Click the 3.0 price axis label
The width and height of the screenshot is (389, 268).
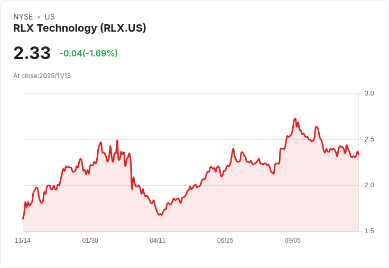[x=369, y=93]
